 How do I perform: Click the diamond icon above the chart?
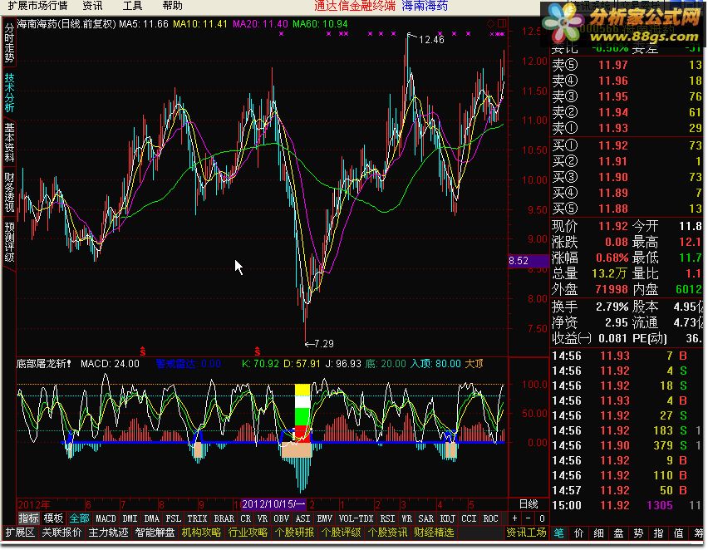tap(491, 23)
